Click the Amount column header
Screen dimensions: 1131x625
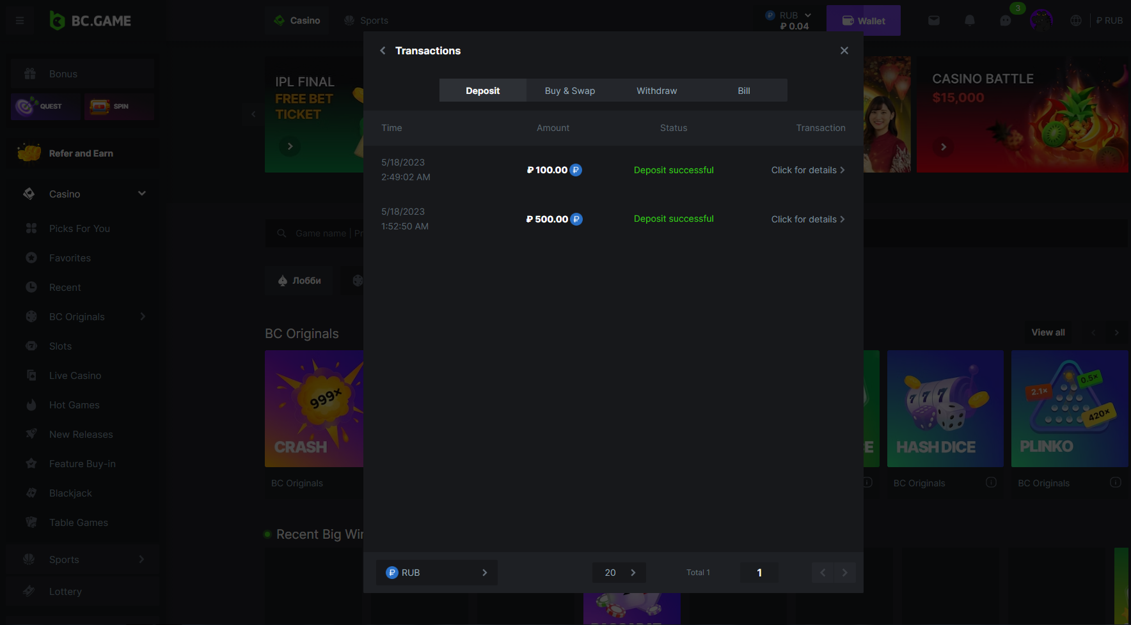553,128
